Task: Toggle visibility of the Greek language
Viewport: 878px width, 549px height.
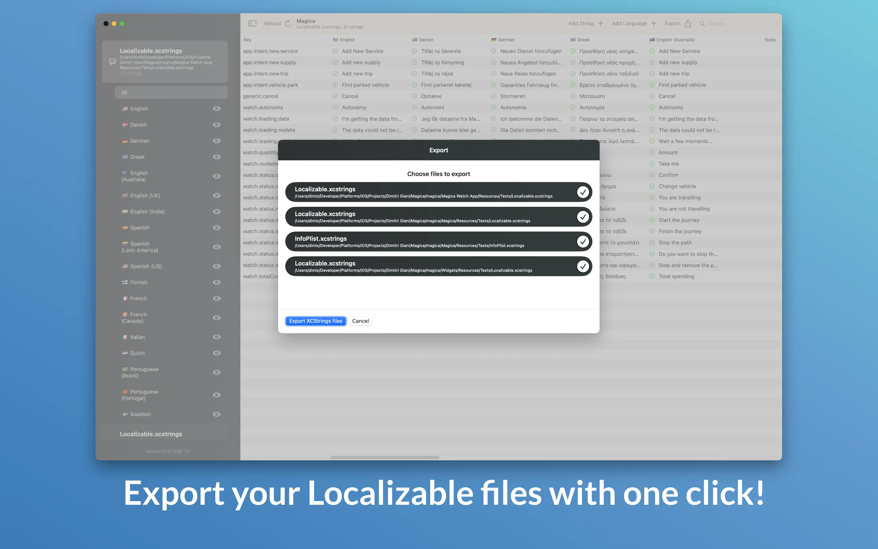Action: (x=216, y=157)
